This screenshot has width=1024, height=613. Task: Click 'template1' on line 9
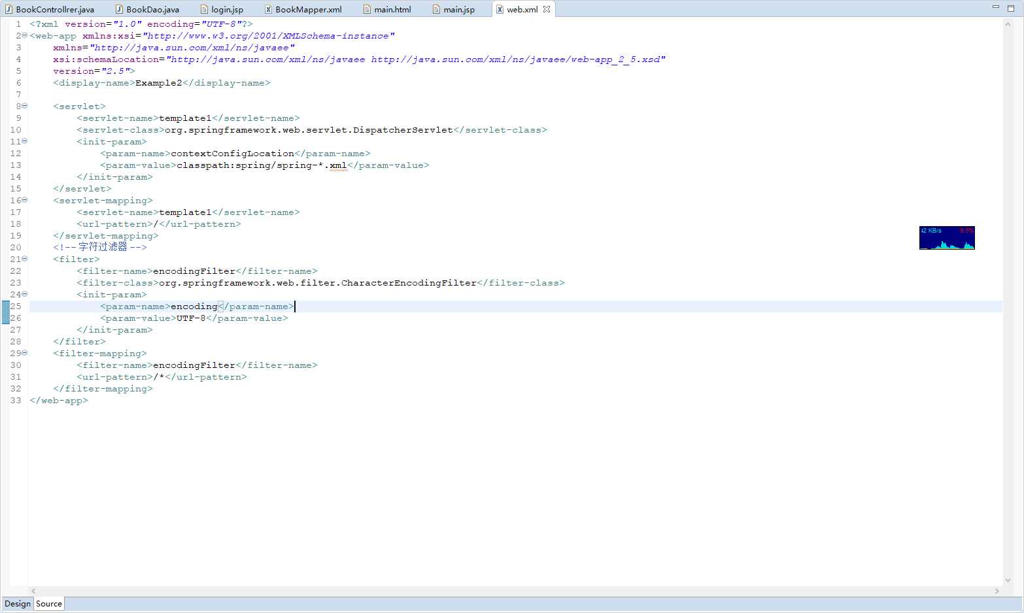185,118
